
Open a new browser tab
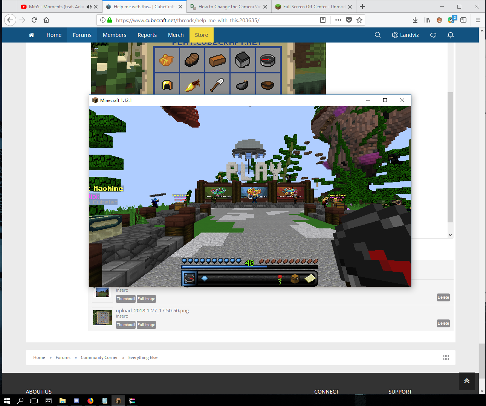click(x=362, y=6)
